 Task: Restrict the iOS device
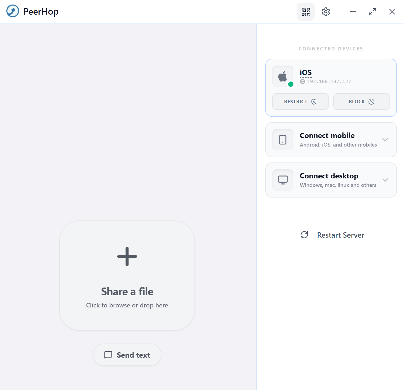click(301, 101)
